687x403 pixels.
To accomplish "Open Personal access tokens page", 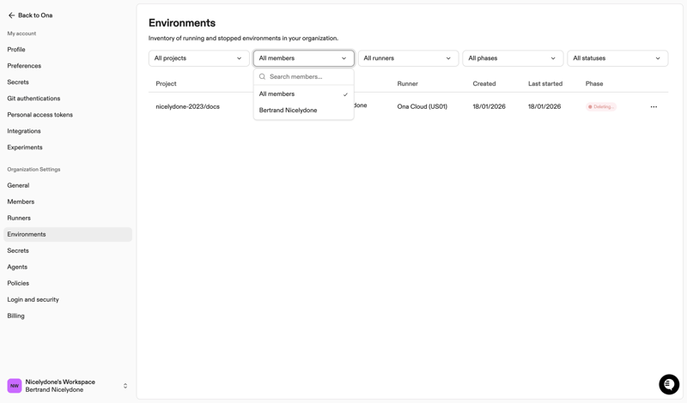I will (x=68, y=115).
